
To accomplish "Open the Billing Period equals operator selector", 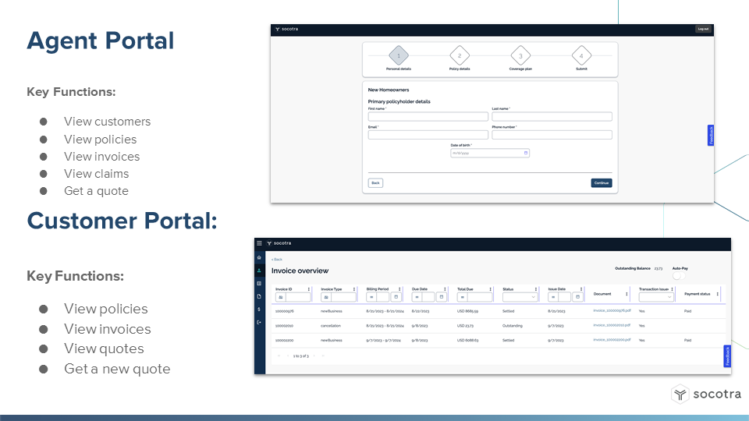I will (371, 297).
